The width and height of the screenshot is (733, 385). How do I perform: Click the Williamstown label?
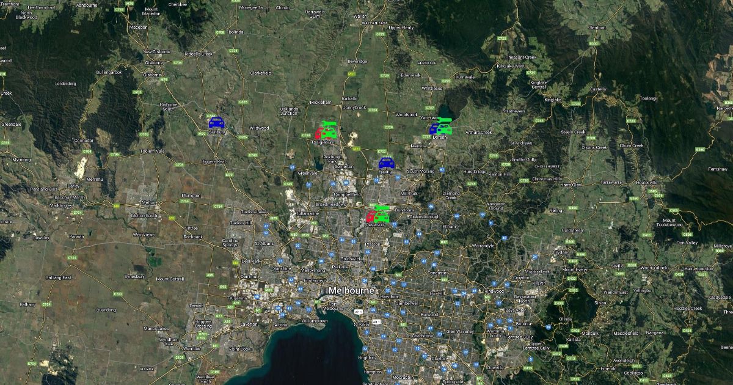point(314,320)
